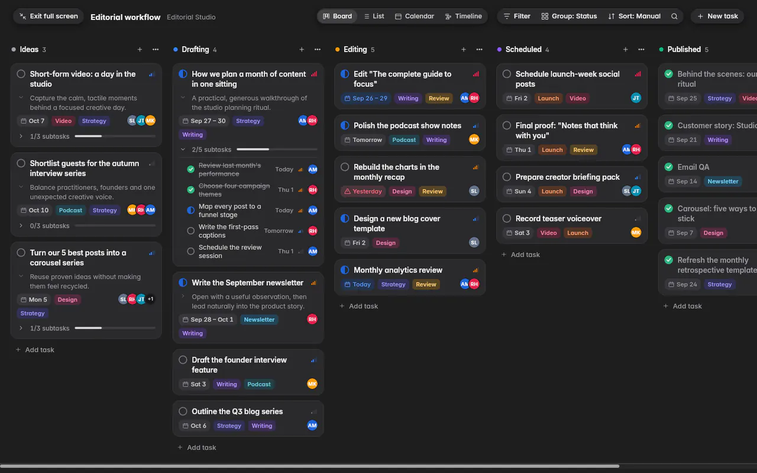
Task: Open the Group: Status dropdown
Action: pyautogui.click(x=568, y=17)
